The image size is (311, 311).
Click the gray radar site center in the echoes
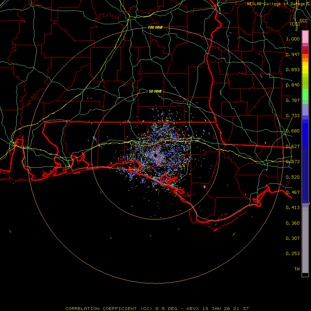pyautogui.click(x=155, y=155)
